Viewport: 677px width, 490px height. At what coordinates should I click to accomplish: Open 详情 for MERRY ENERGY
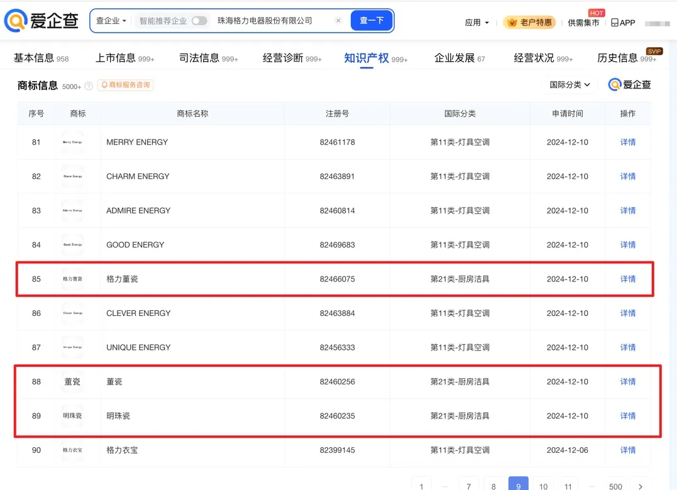628,142
